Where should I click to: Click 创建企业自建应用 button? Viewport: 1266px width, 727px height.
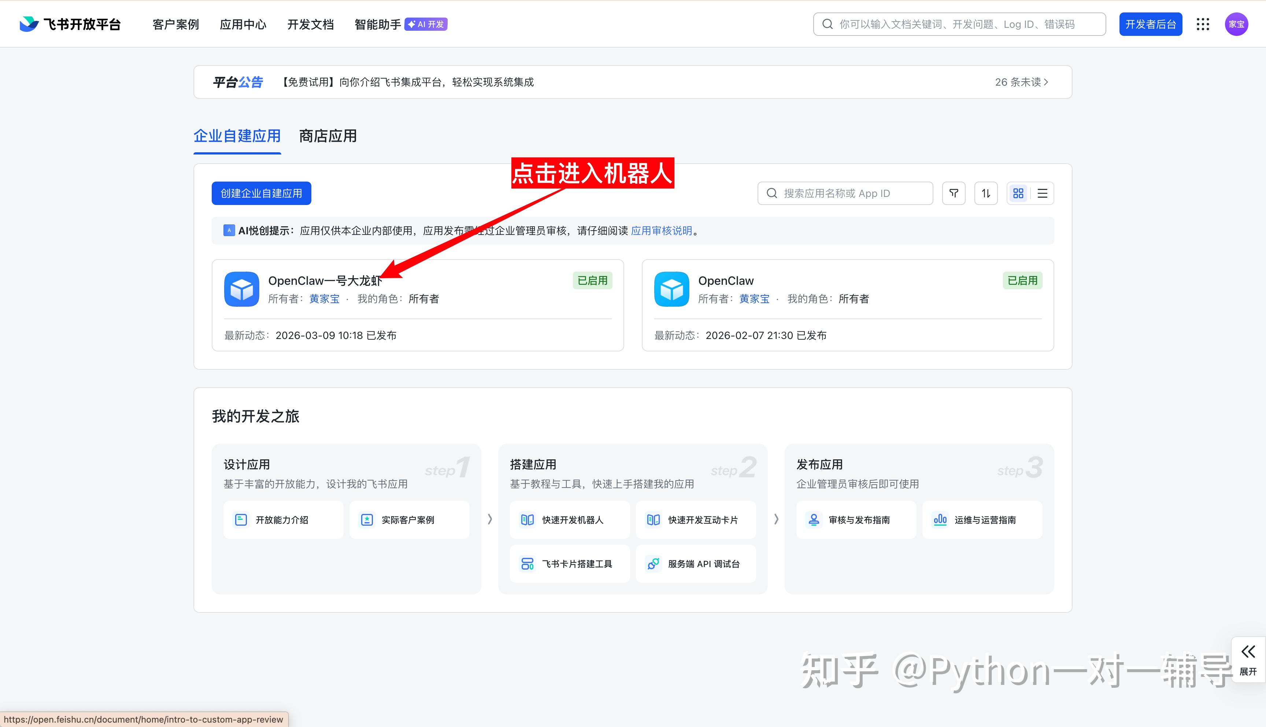pos(261,193)
